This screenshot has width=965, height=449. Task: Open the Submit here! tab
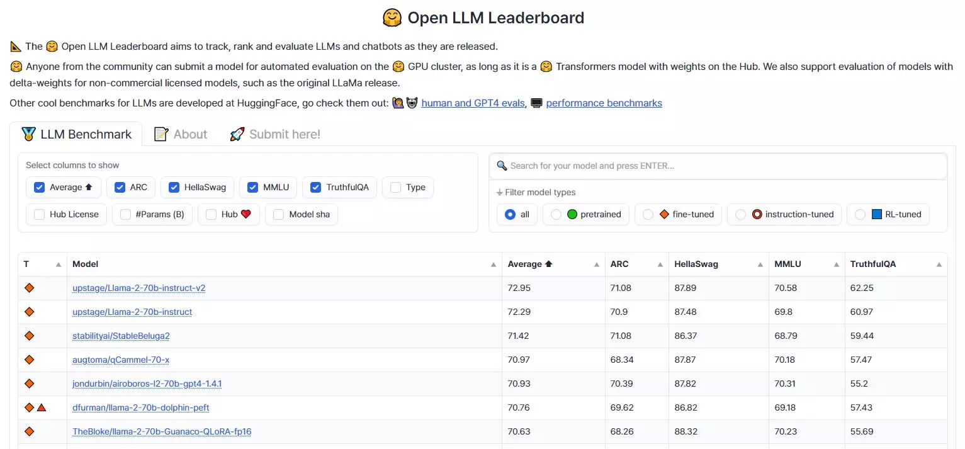[275, 134]
